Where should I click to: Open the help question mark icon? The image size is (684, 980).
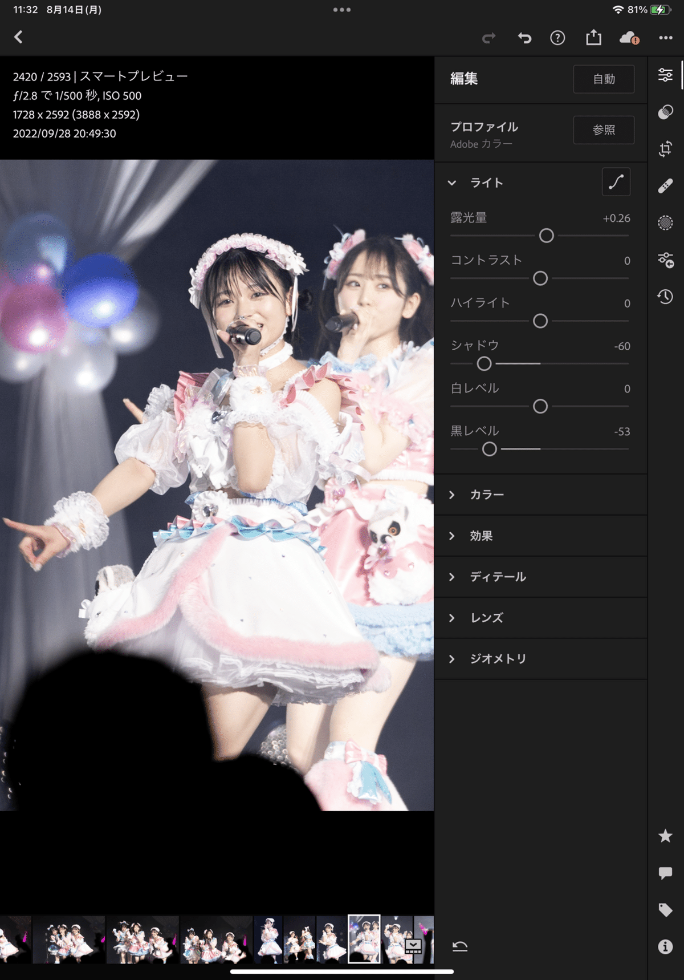[x=557, y=38]
